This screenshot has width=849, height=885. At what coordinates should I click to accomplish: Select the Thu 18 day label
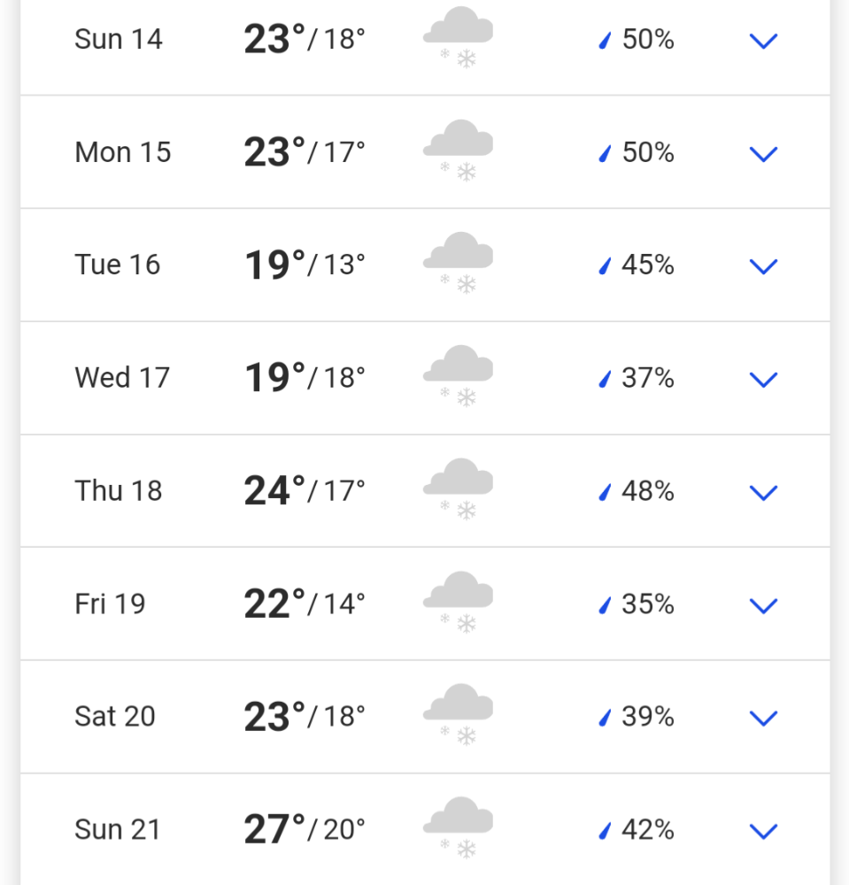[119, 490]
